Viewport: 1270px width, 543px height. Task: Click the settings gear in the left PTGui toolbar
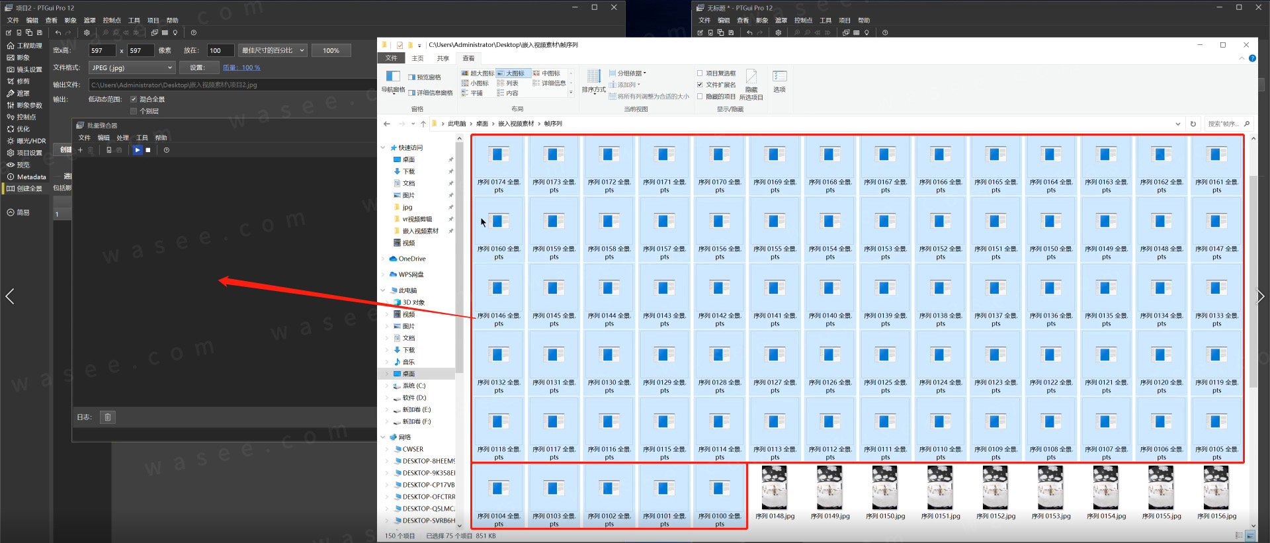pyautogui.click(x=87, y=32)
